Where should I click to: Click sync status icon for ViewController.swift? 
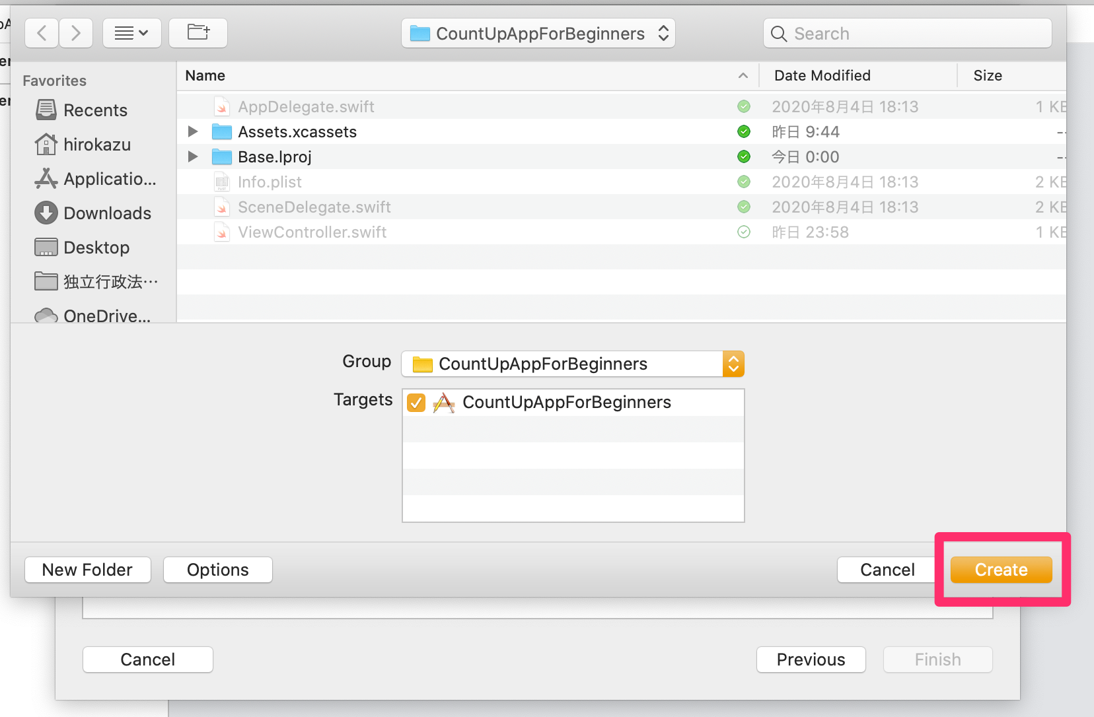click(744, 232)
